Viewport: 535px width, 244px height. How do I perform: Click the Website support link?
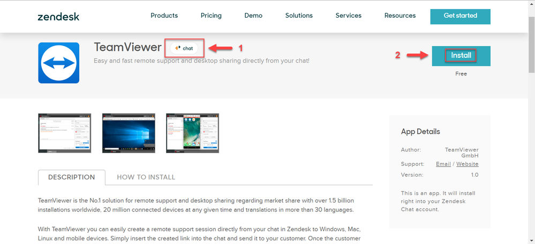(x=468, y=164)
